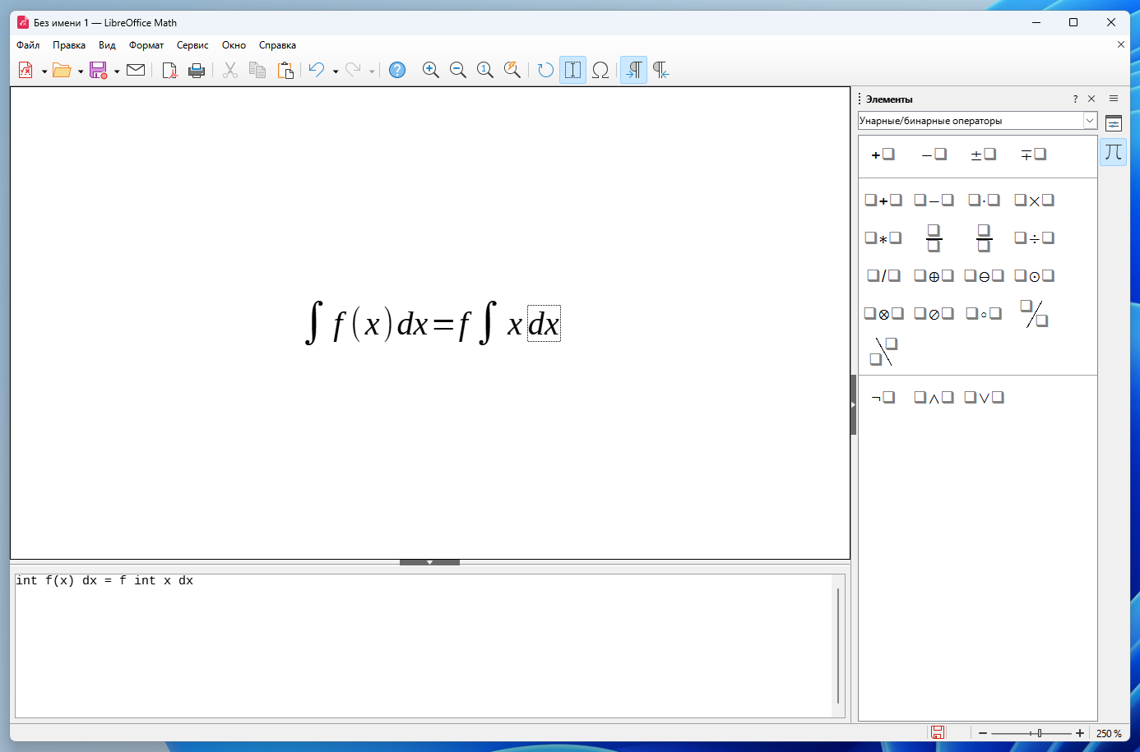Image resolution: width=1140 pixels, height=752 pixels.
Task: Click the Zoom In magnifier icon
Action: 430,71
